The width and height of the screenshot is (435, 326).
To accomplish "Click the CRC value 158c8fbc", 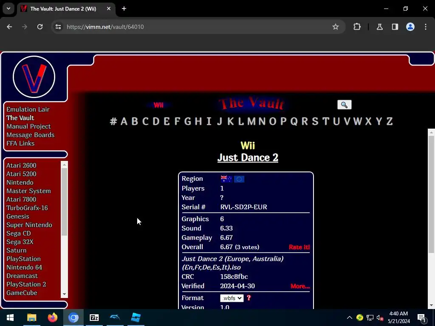I will tap(234, 277).
